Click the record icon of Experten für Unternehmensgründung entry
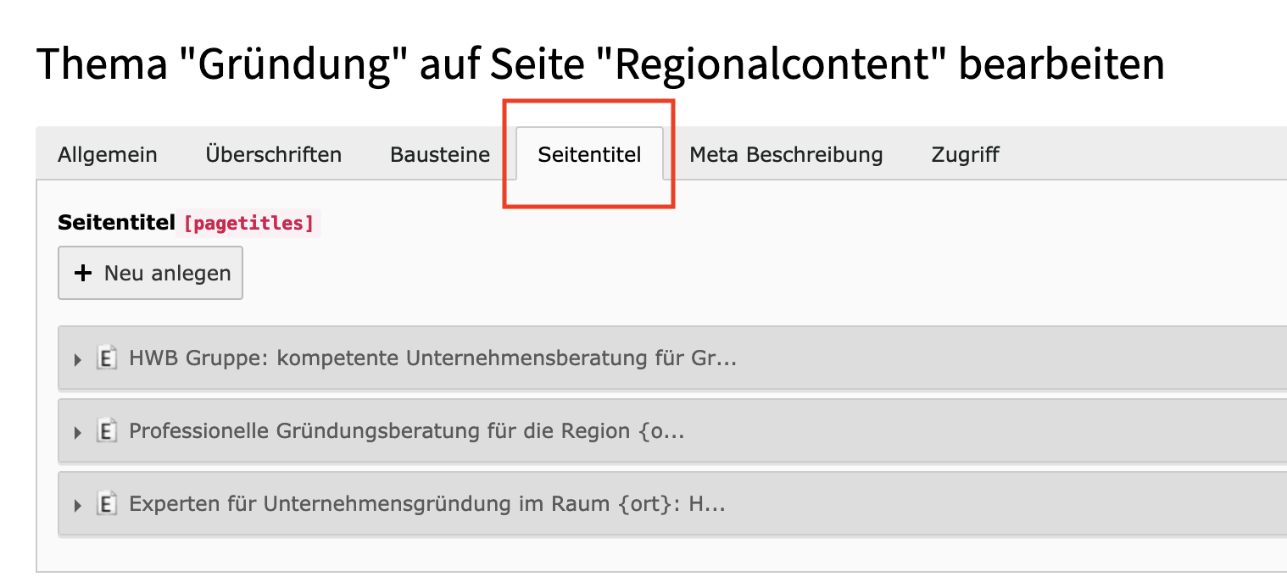 point(107,504)
